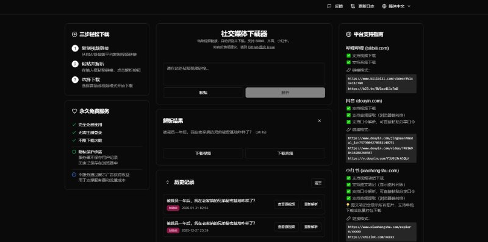Close the 解析结果 panel with the X

click(319, 120)
